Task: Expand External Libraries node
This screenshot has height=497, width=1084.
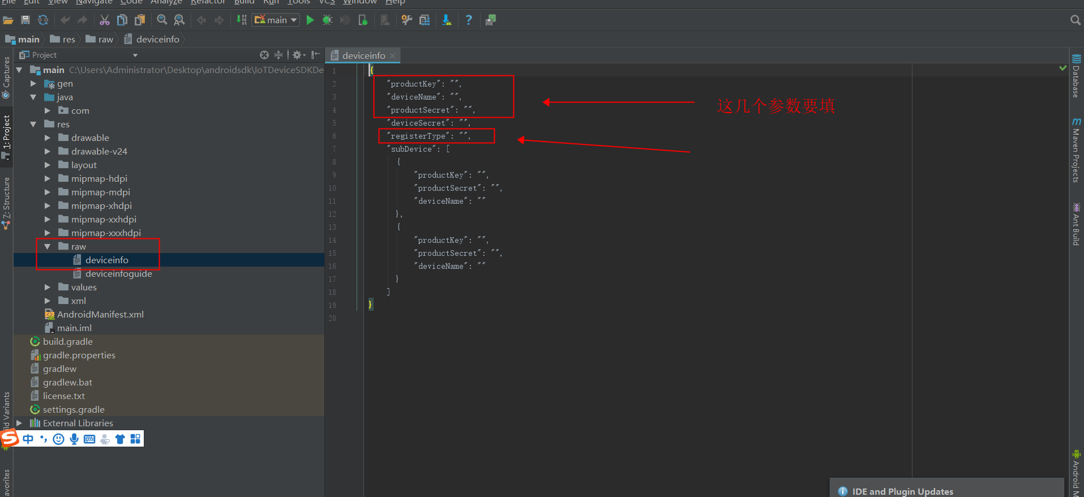Action: click(19, 423)
